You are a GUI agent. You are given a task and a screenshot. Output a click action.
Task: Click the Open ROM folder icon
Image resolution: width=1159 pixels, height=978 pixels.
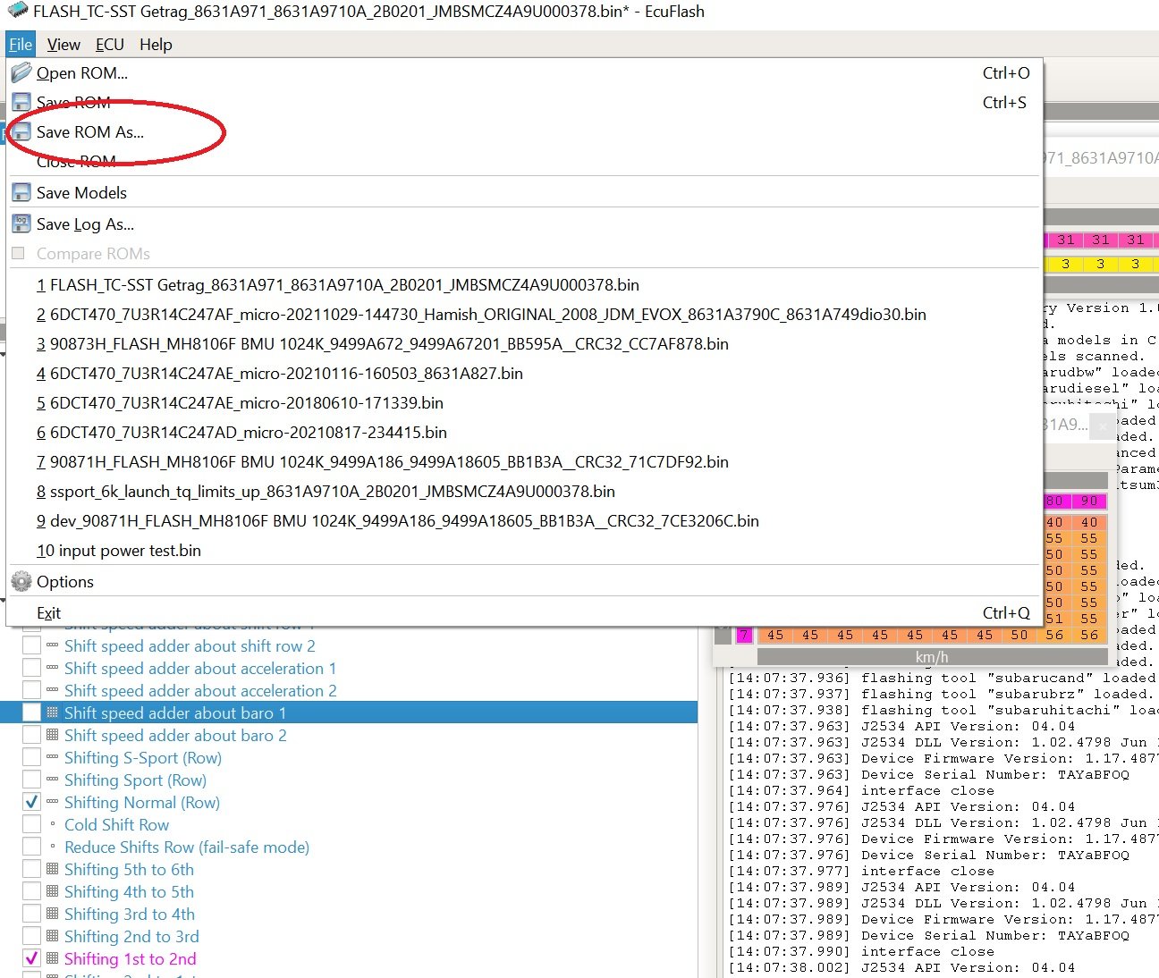tap(21, 72)
